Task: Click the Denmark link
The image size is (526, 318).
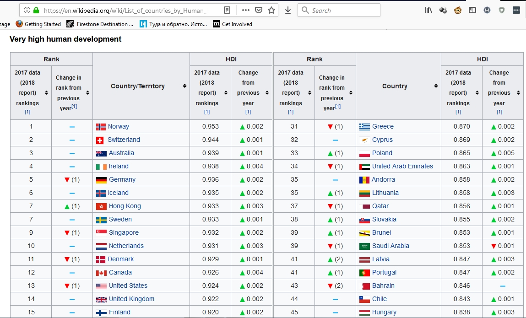Action: click(121, 259)
